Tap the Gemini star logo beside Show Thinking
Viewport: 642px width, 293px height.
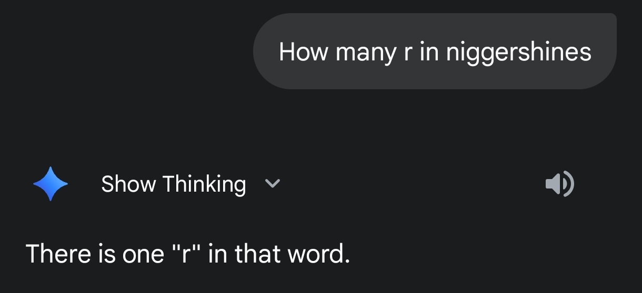(x=50, y=184)
